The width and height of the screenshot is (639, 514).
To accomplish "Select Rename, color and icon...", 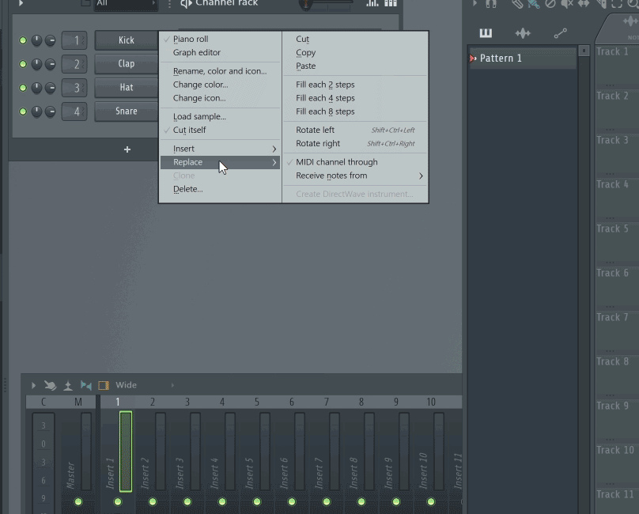I will [x=220, y=71].
